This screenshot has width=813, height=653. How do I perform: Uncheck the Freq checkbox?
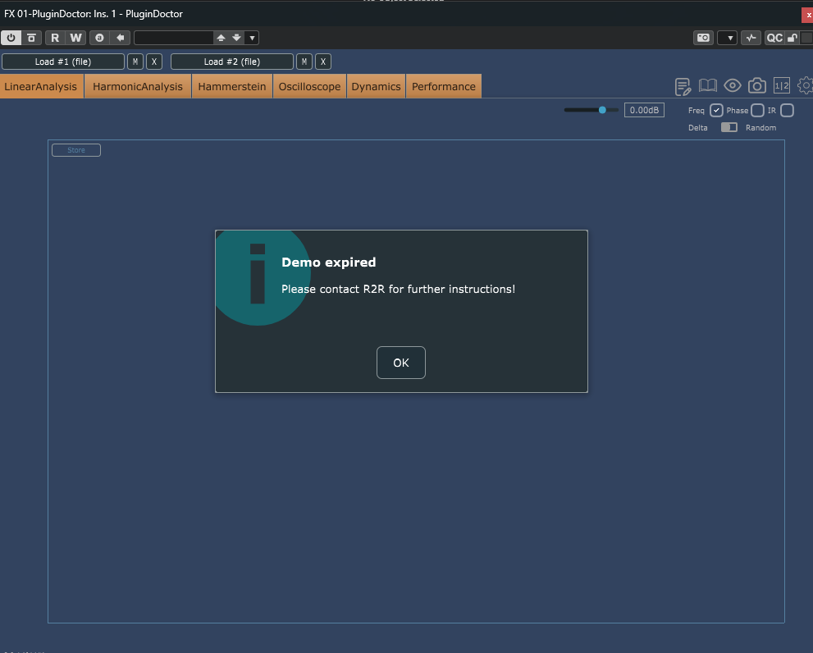[716, 111]
